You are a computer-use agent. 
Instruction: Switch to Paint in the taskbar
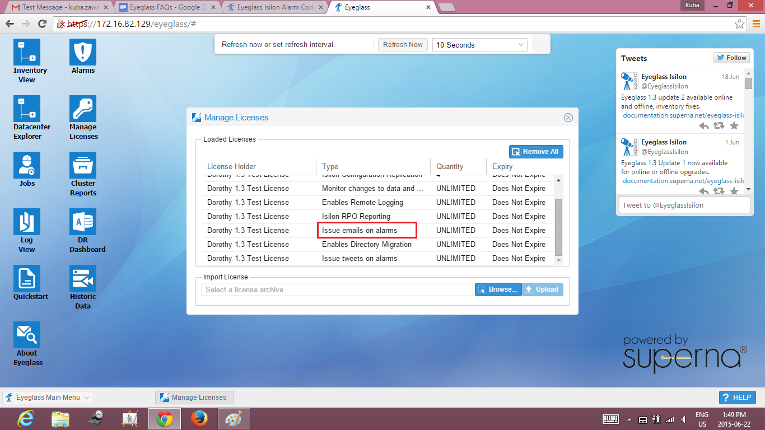pyautogui.click(x=234, y=419)
